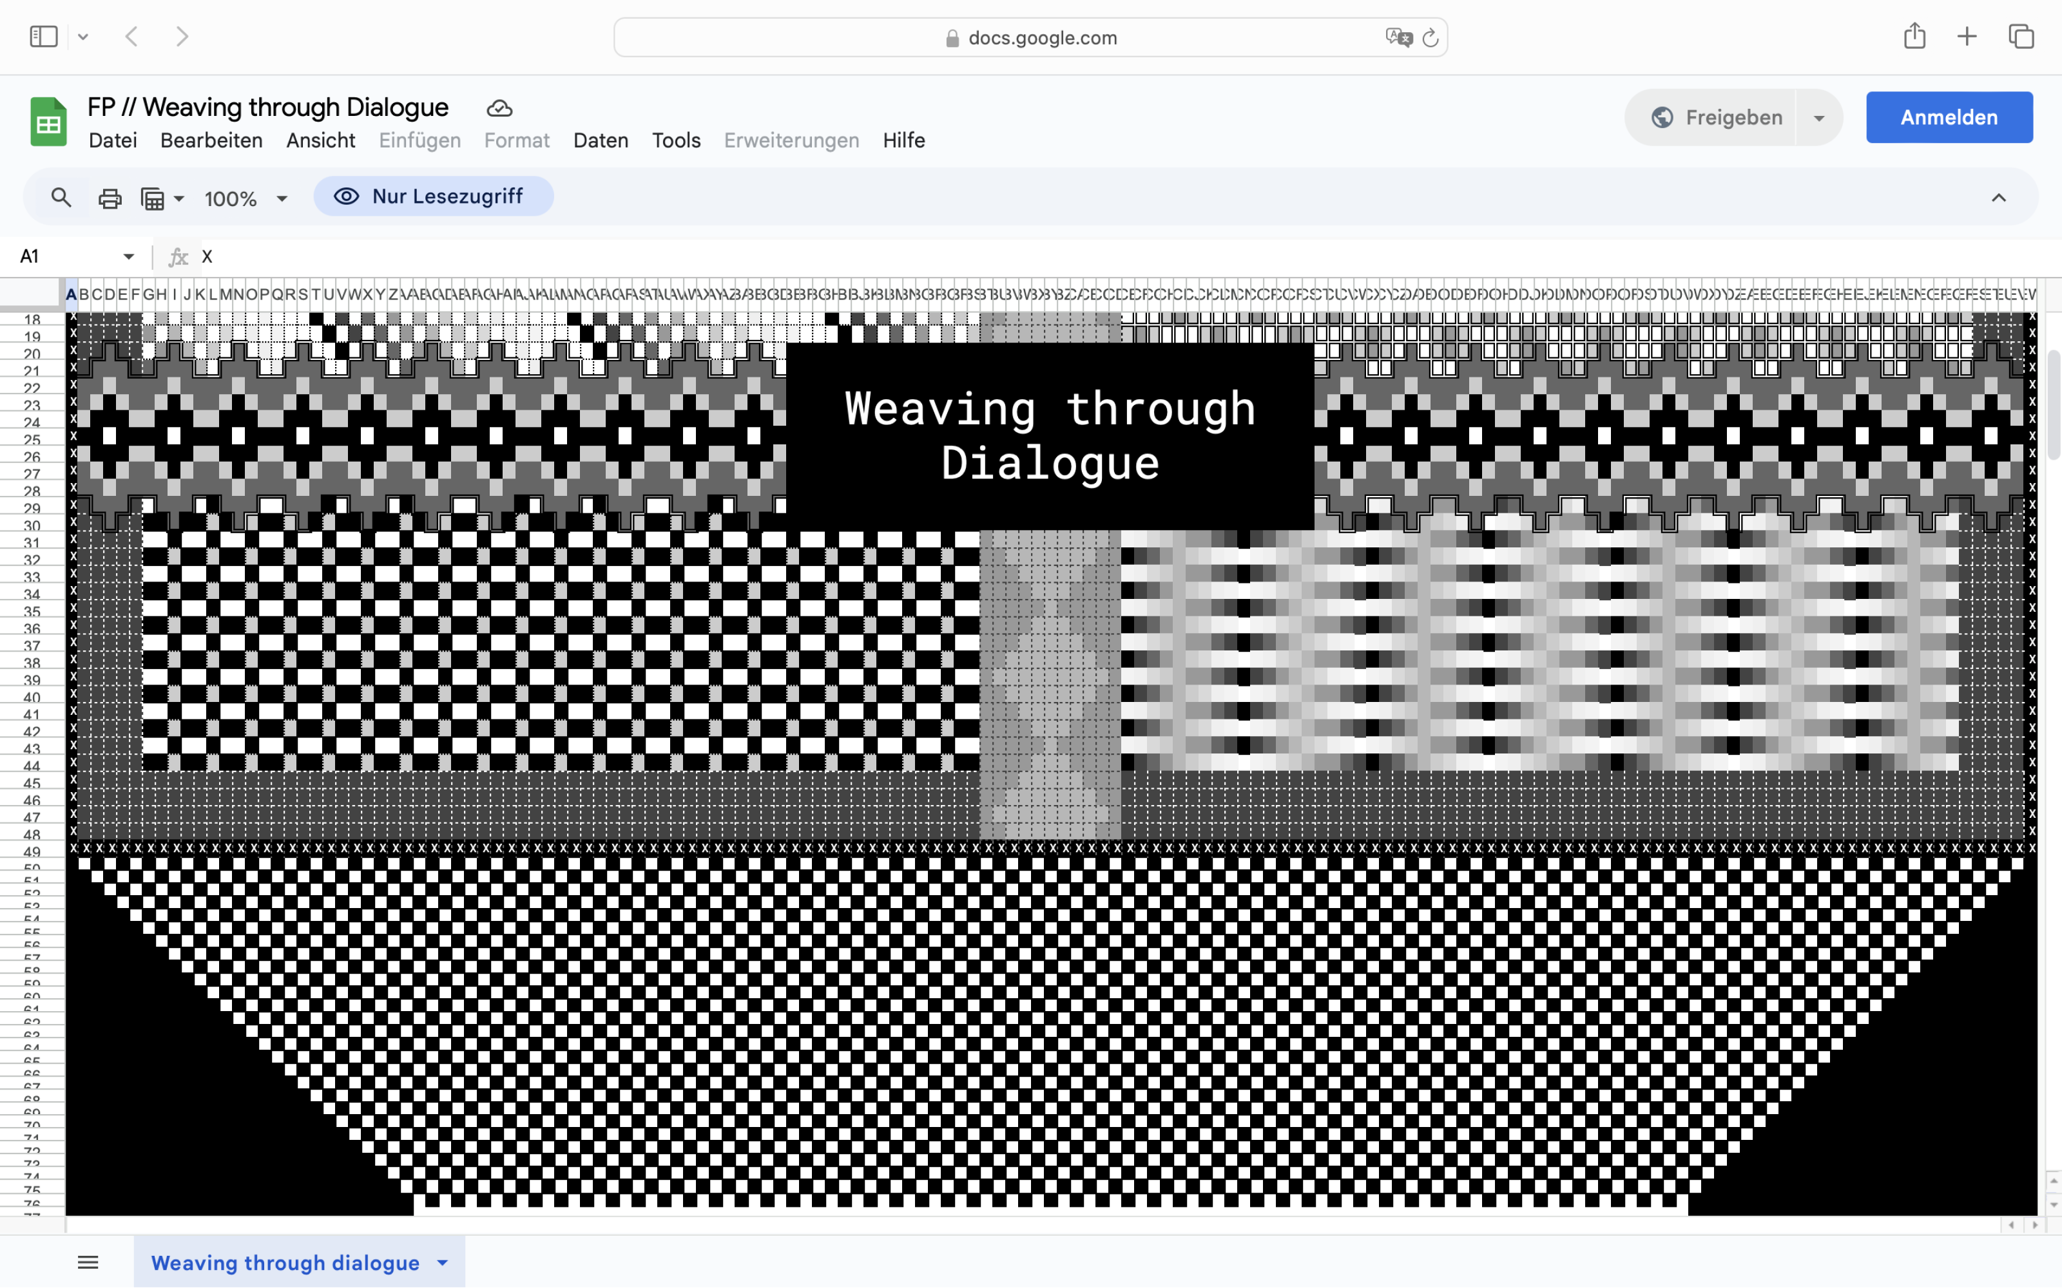
Task: Click the cloud document status icon
Action: click(x=499, y=108)
